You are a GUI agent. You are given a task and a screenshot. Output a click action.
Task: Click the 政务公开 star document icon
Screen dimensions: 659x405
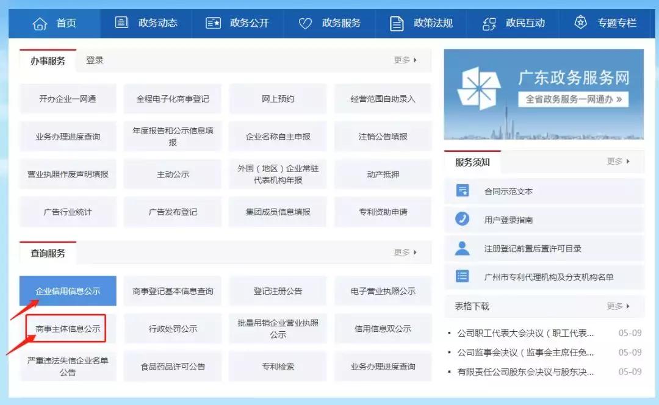pyautogui.click(x=212, y=23)
